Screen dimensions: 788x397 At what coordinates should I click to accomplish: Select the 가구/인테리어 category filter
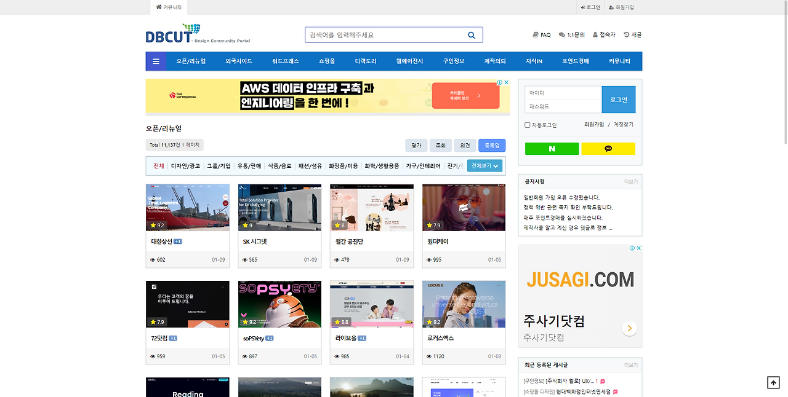423,166
